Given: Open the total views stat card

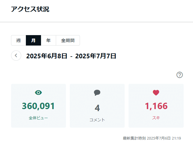Looking at the screenshot, I should (39, 106).
